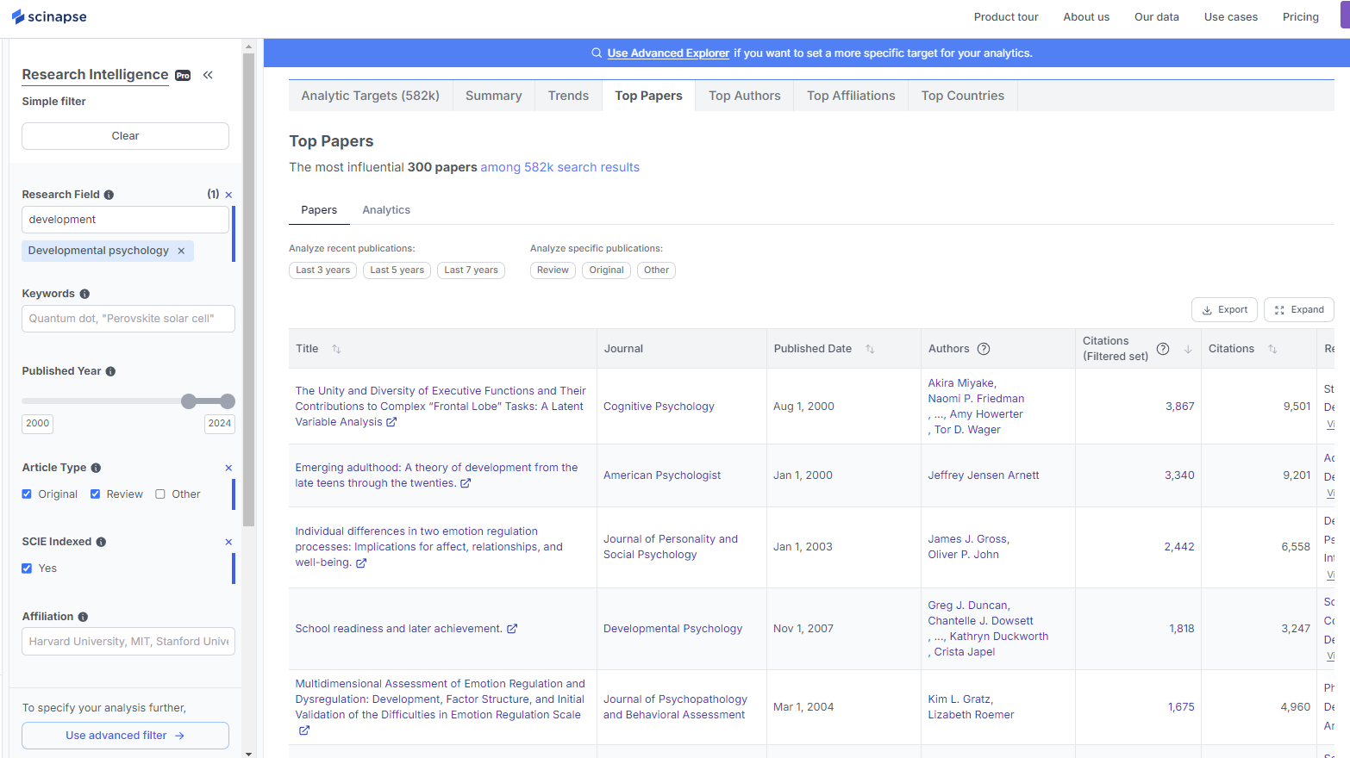Open the Analytics tab
This screenshot has width=1350, height=758.
pyautogui.click(x=385, y=209)
